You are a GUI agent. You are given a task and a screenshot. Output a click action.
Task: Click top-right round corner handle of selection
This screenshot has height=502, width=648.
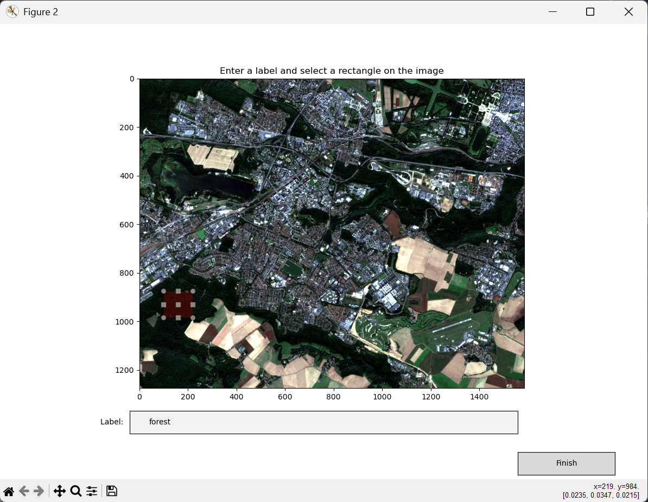pyautogui.click(x=193, y=291)
